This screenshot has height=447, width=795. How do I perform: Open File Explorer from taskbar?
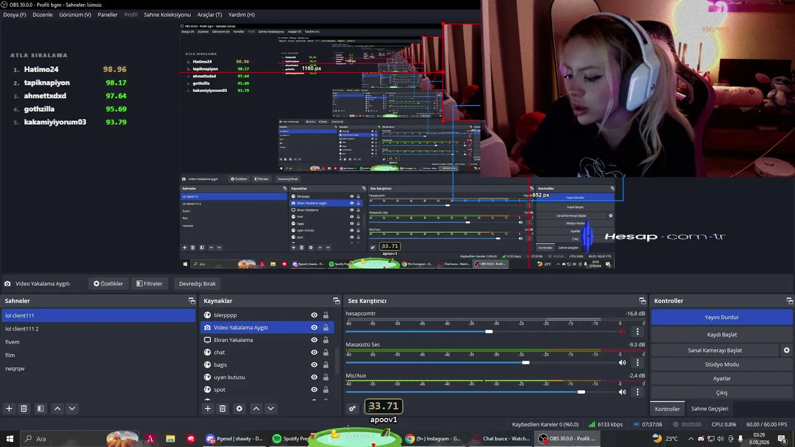point(170,439)
